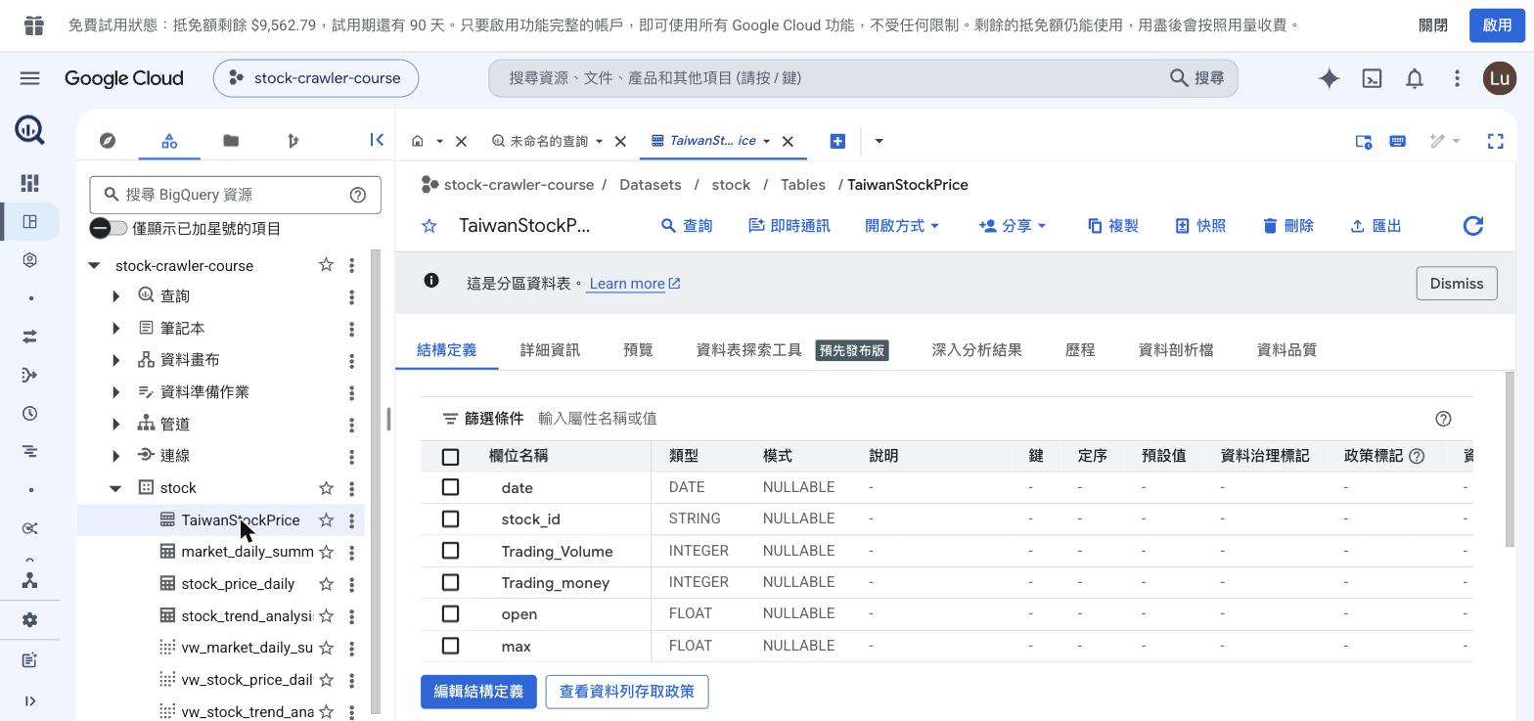Open user account avatar Lu
This screenshot has height=721, width=1534.
1500,78
